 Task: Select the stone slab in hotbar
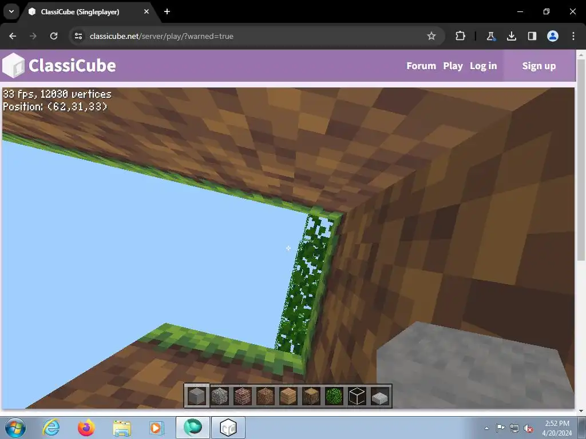[380, 397]
